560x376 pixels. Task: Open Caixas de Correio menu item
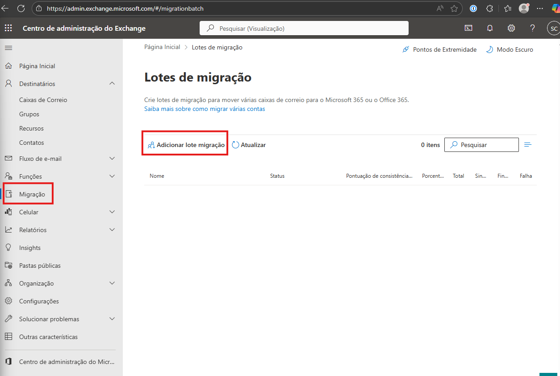point(43,100)
